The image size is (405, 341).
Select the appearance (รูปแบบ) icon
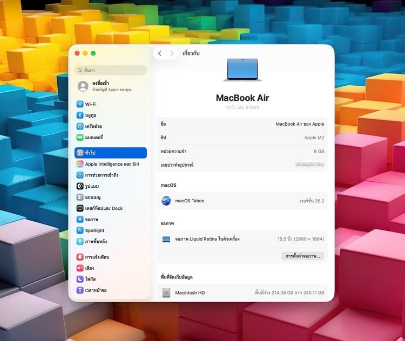coord(80,186)
